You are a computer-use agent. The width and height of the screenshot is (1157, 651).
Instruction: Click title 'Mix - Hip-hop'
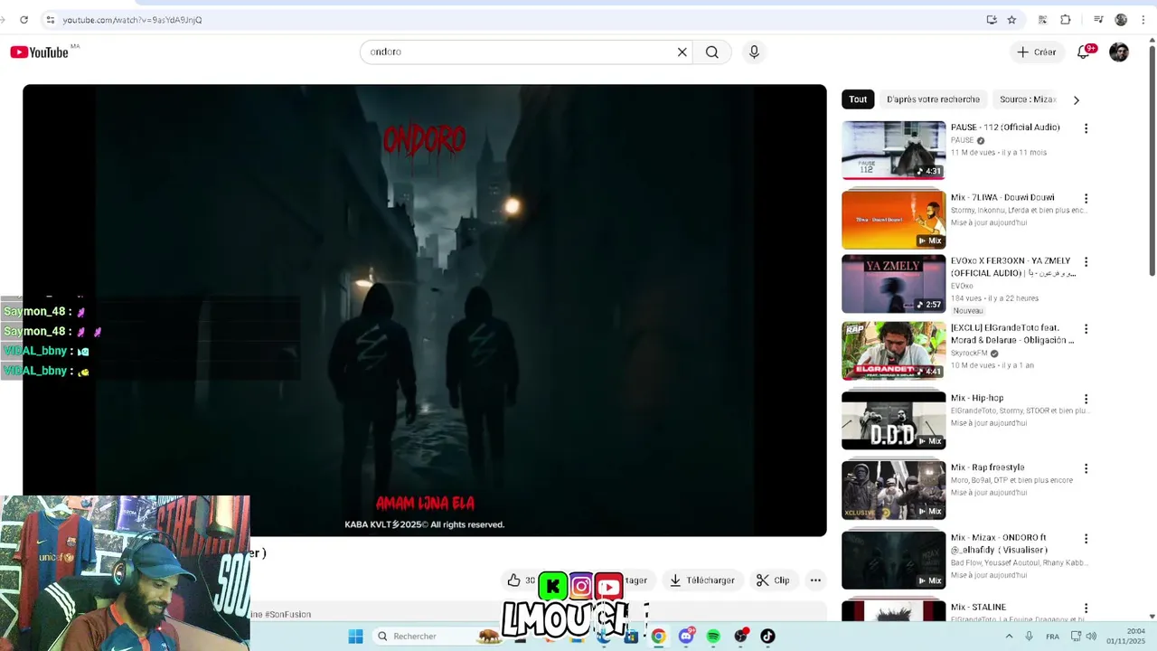[977, 398]
